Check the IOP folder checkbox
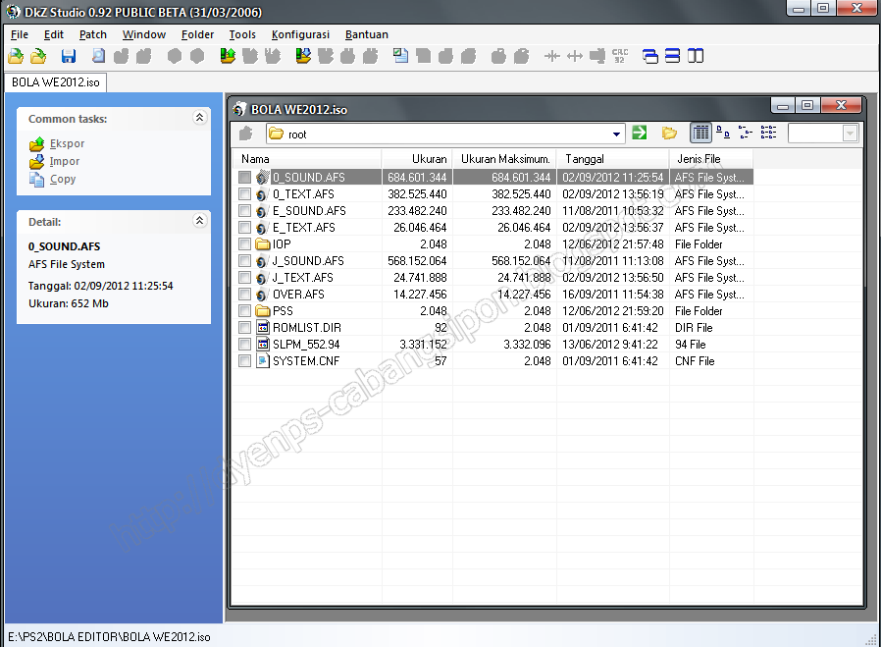Image resolution: width=881 pixels, height=647 pixels. point(244,243)
